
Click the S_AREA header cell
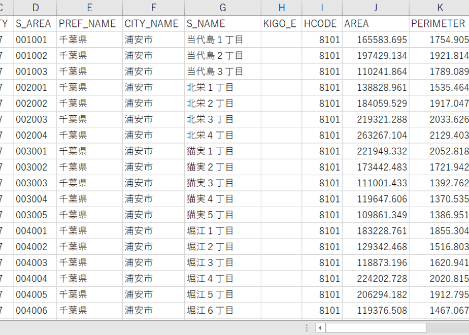(x=36, y=24)
